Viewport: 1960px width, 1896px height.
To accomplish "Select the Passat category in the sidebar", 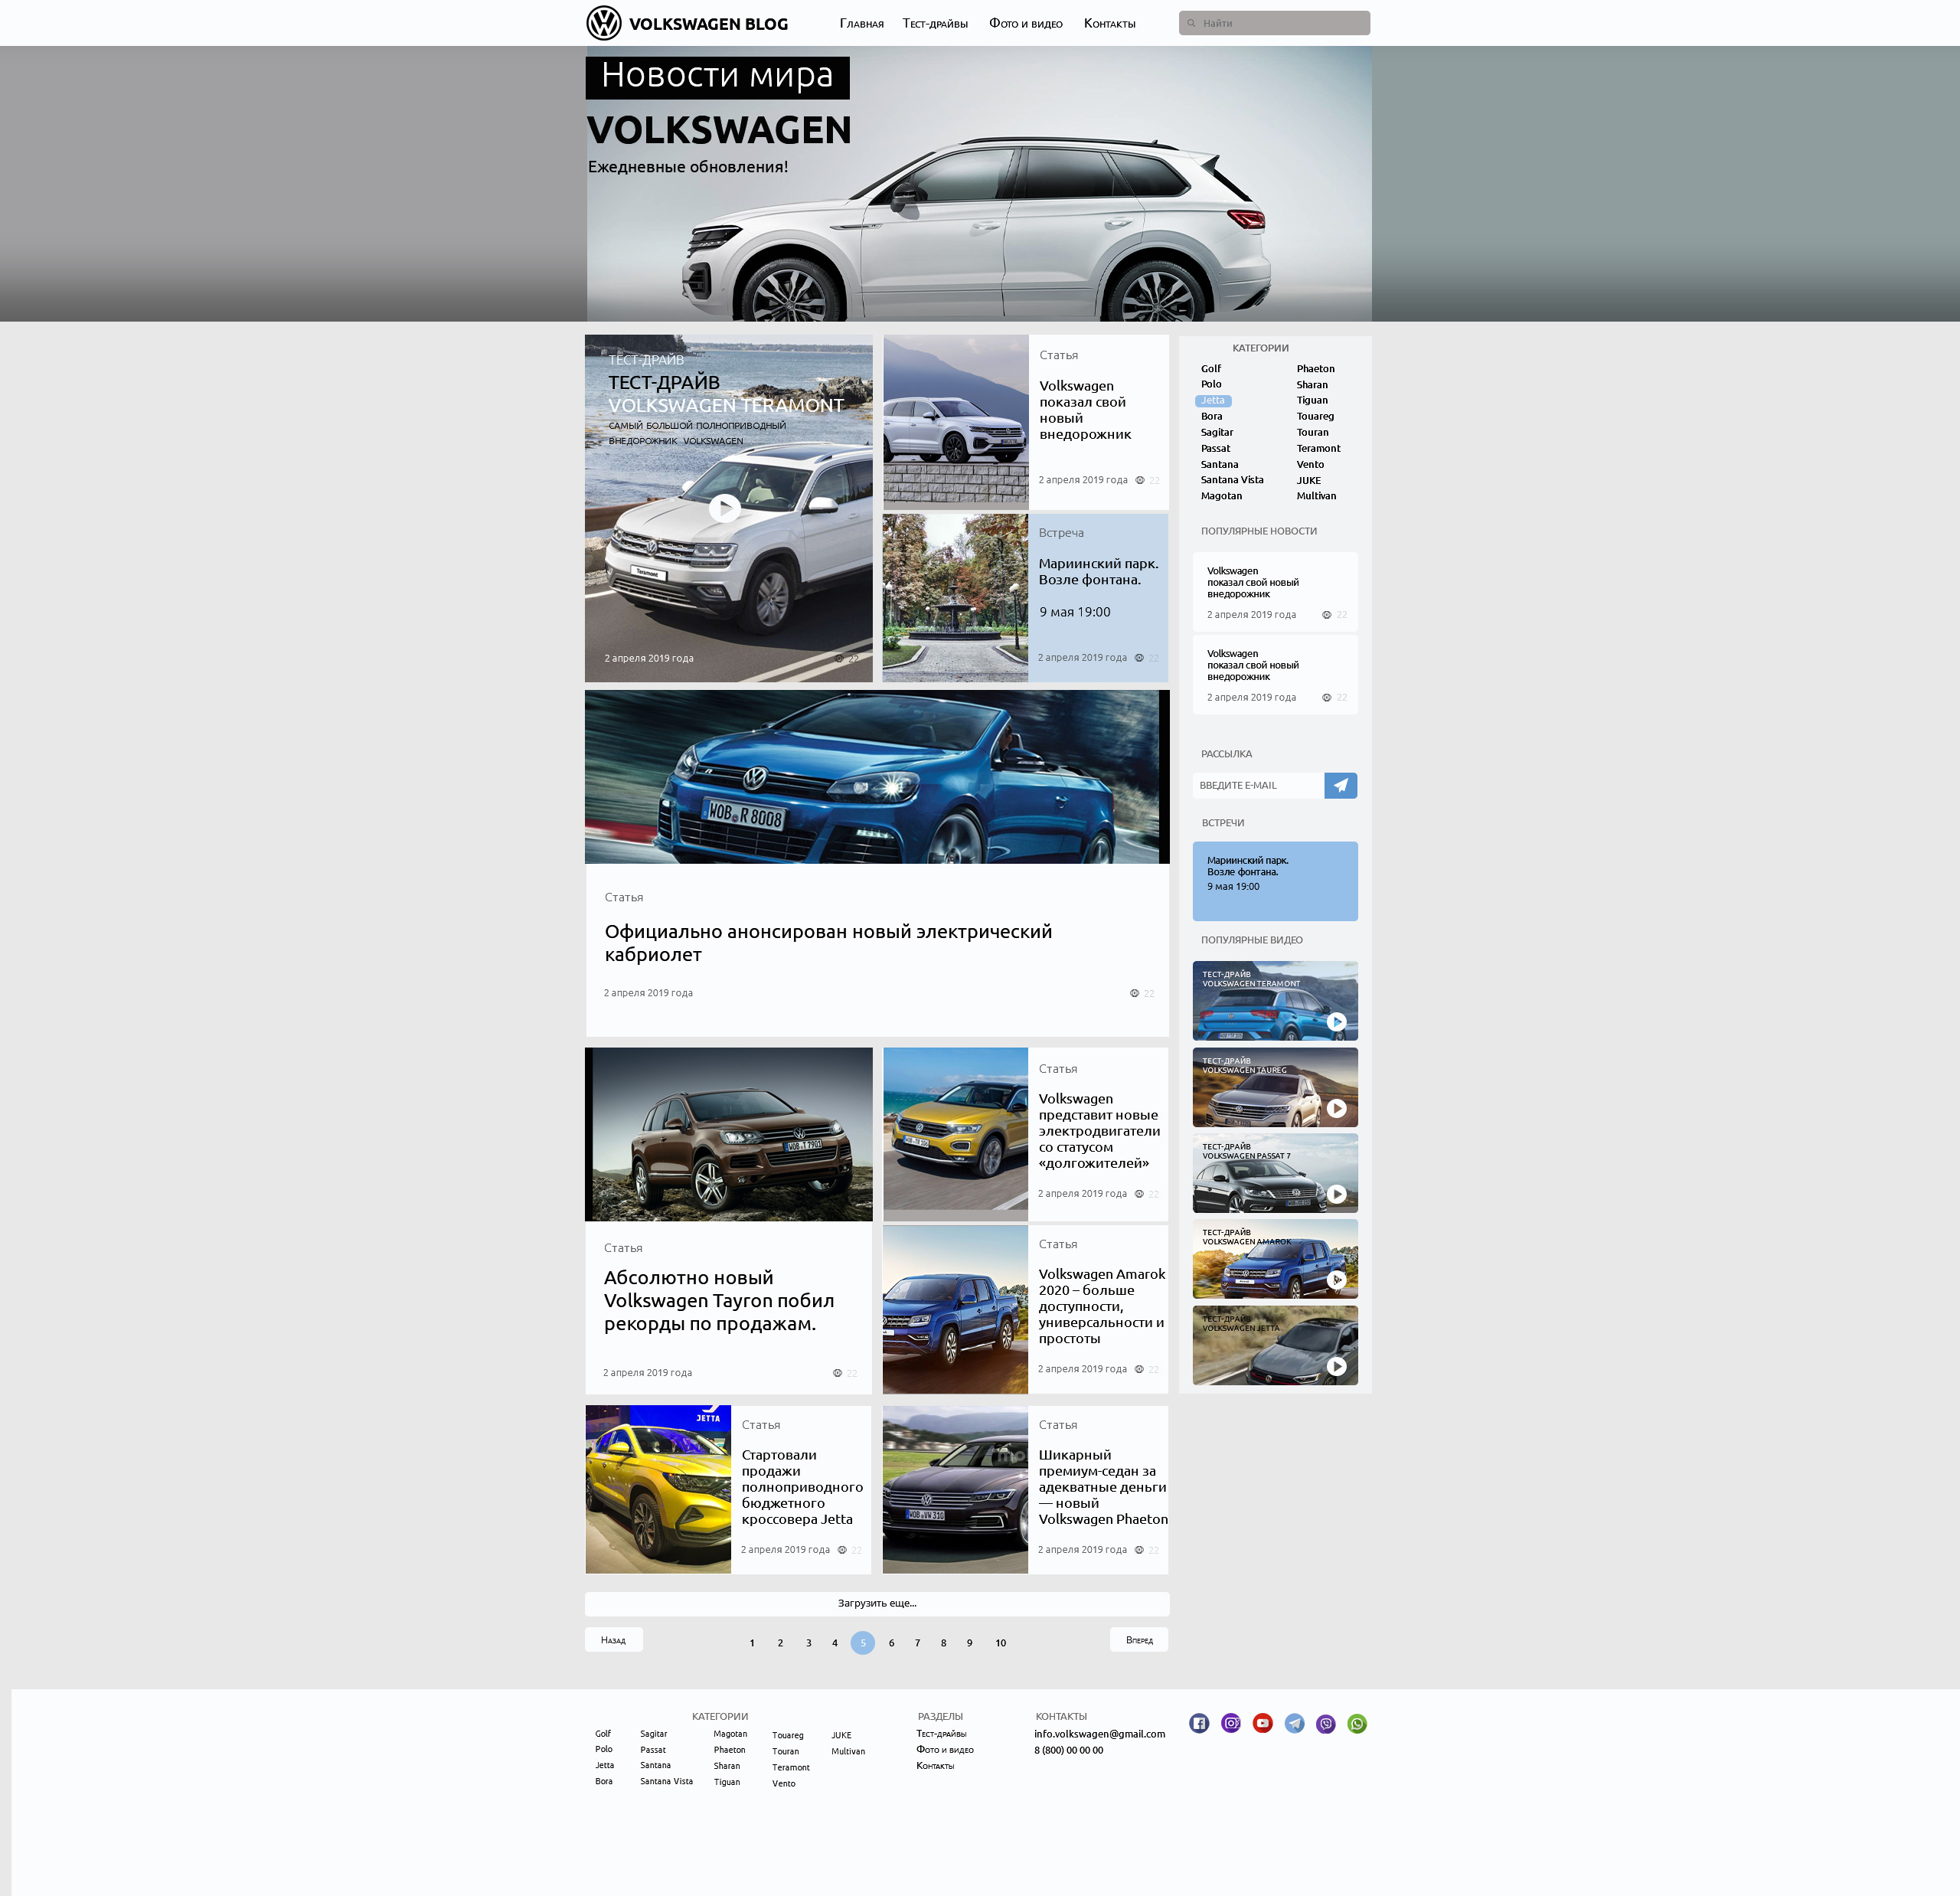I will point(1215,449).
